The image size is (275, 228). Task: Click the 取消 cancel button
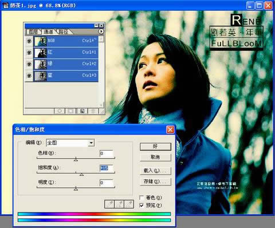tap(155, 158)
